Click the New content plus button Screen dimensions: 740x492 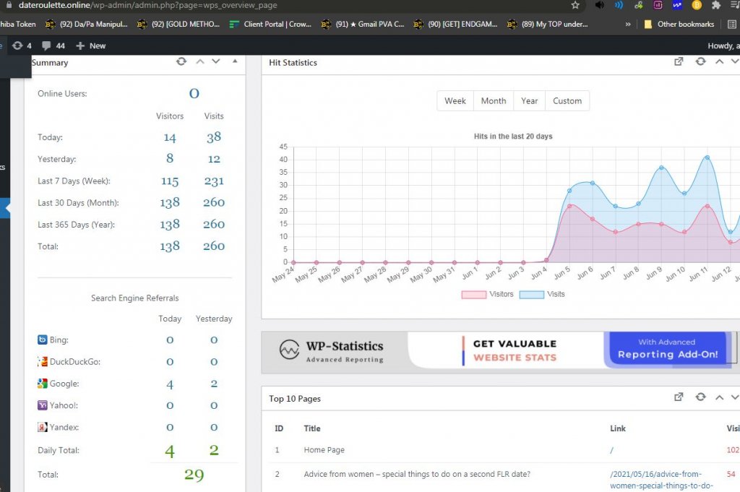click(90, 46)
